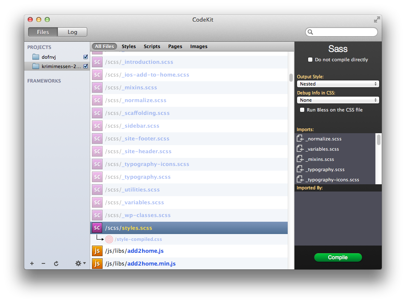This screenshot has height=303, width=406.
Task: Click the import icon beside _normalize.scss
Action: click(x=300, y=138)
